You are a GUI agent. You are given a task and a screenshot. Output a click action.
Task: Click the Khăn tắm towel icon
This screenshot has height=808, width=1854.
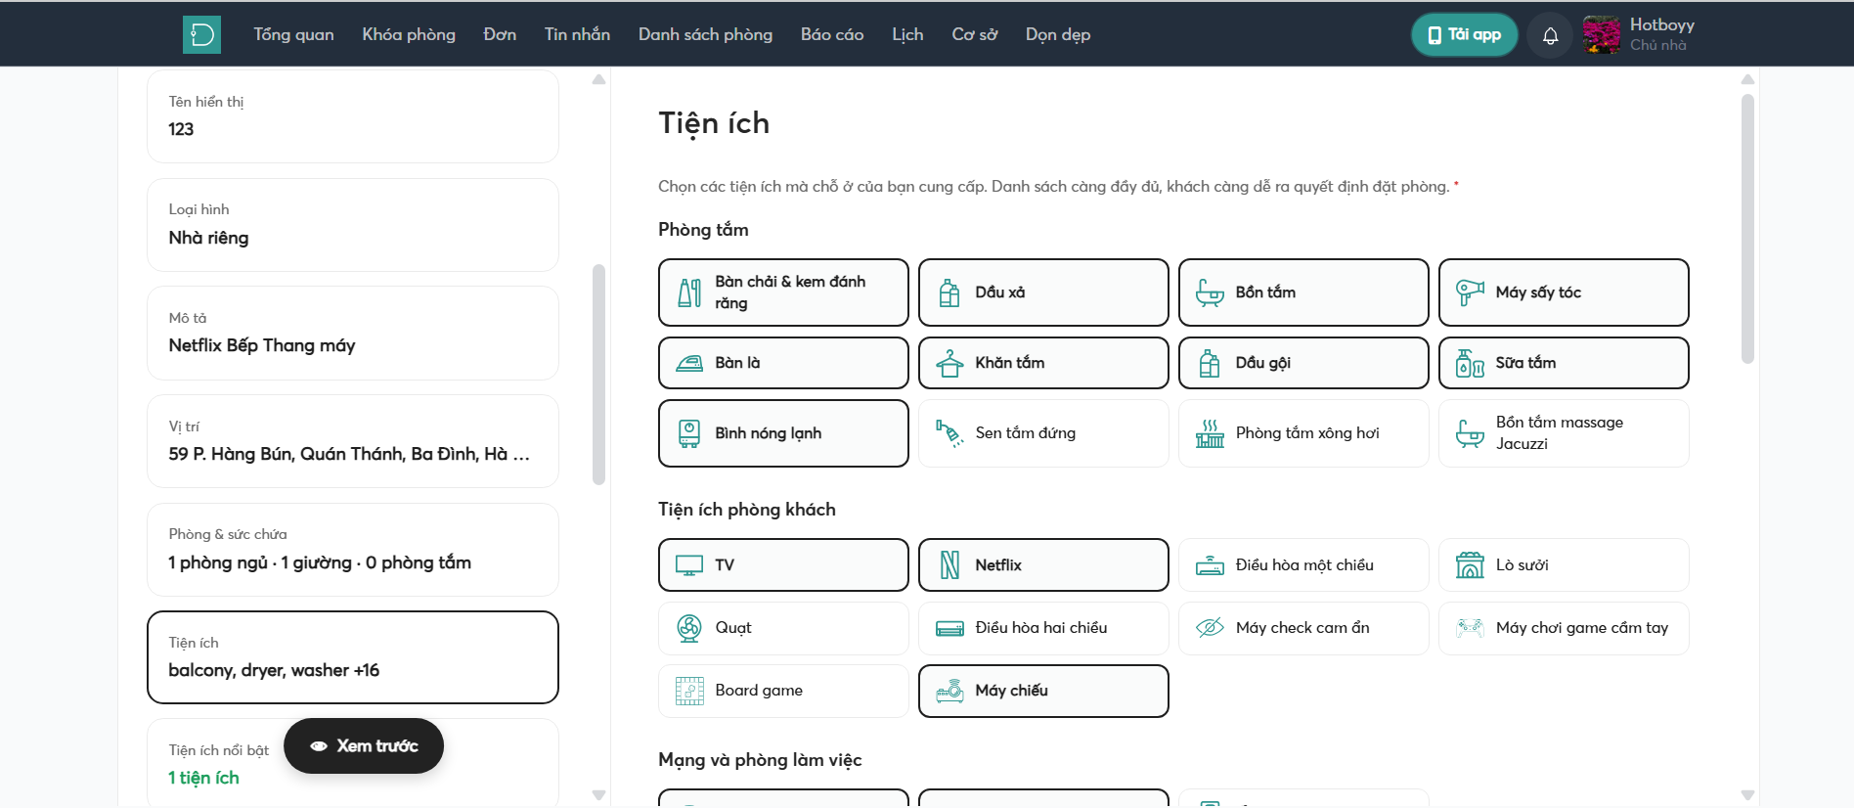click(x=949, y=363)
